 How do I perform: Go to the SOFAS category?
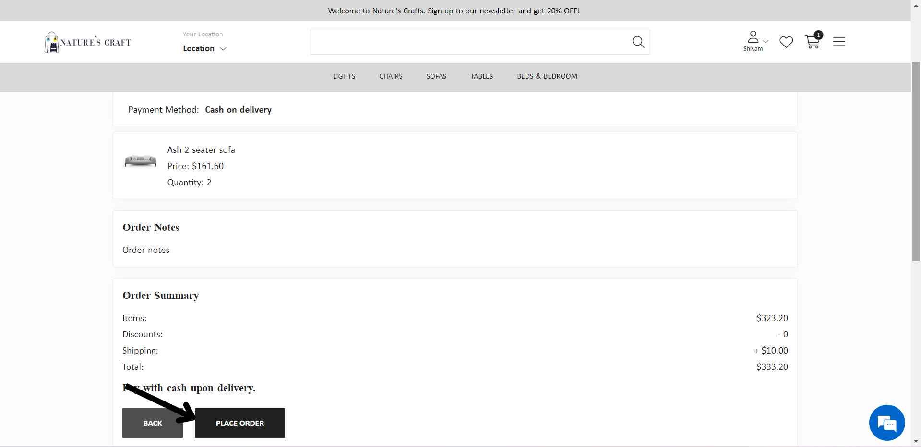click(x=436, y=76)
